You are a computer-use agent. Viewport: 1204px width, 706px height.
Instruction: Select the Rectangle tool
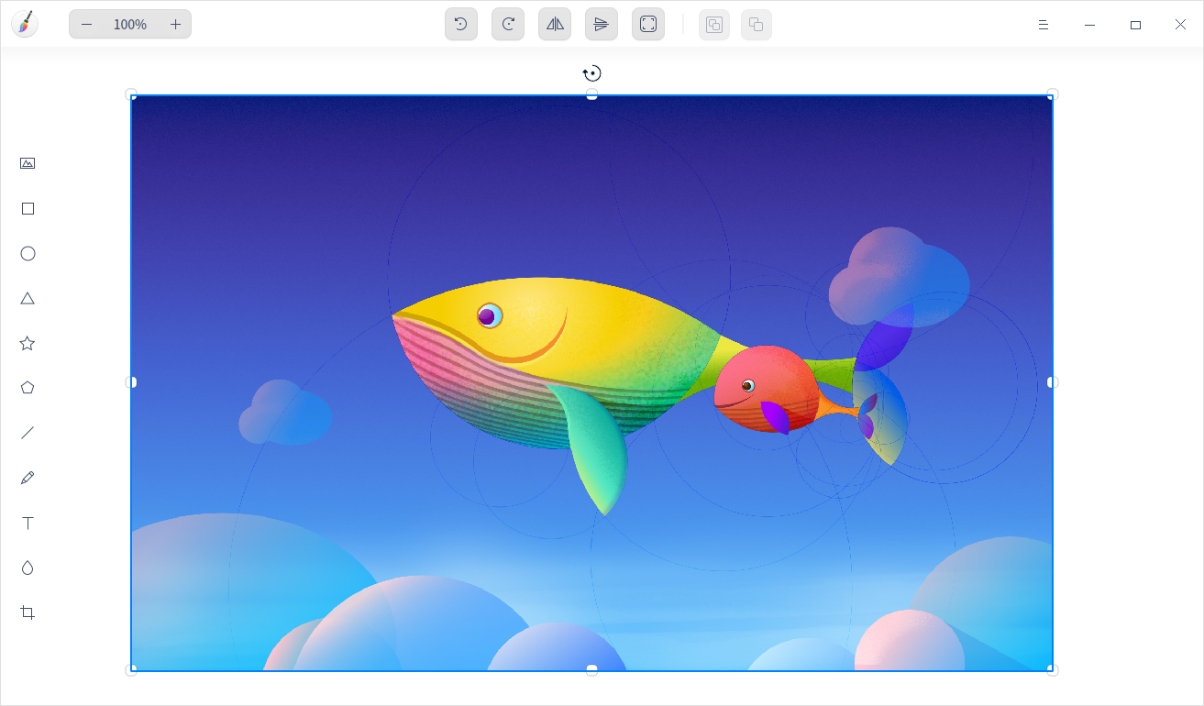pyautogui.click(x=28, y=208)
